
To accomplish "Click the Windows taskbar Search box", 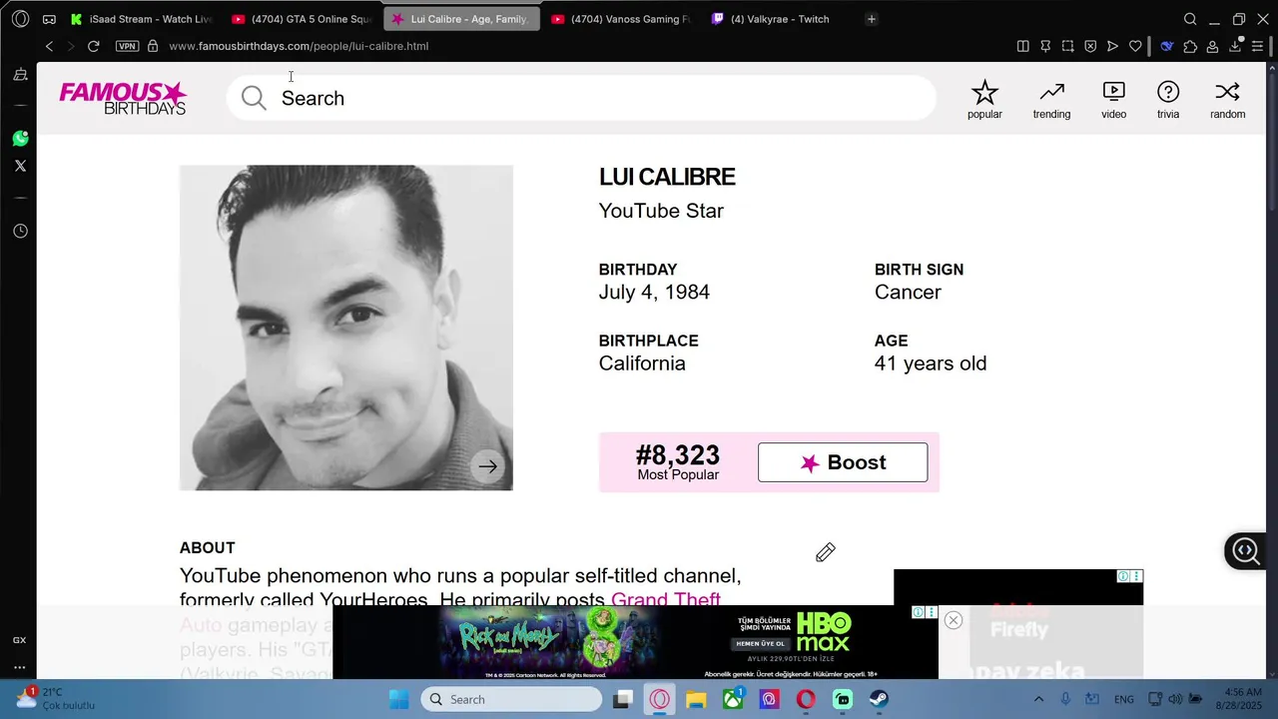I will 511,699.
